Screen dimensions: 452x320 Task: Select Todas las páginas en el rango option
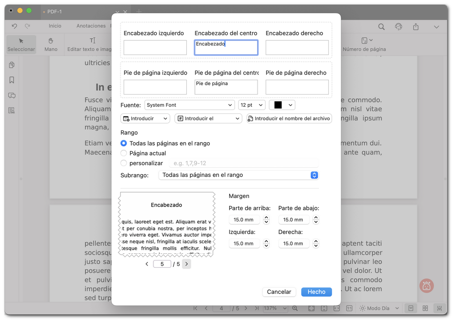coord(123,143)
